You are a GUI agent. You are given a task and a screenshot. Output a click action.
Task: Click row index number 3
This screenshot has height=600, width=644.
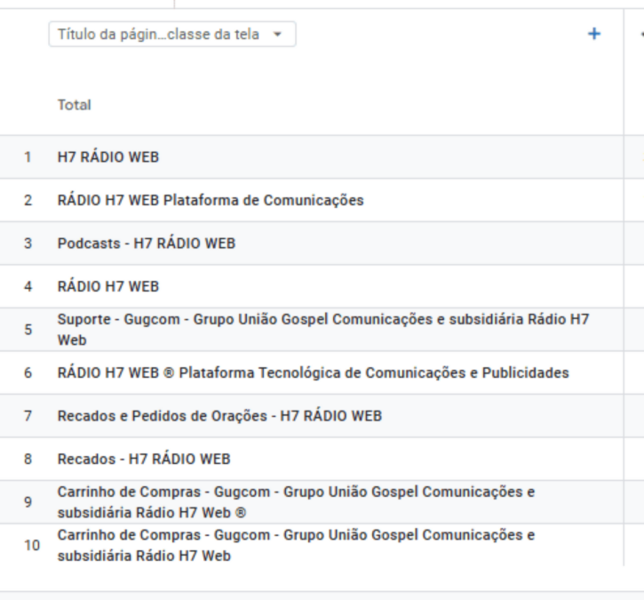tap(28, 244)
